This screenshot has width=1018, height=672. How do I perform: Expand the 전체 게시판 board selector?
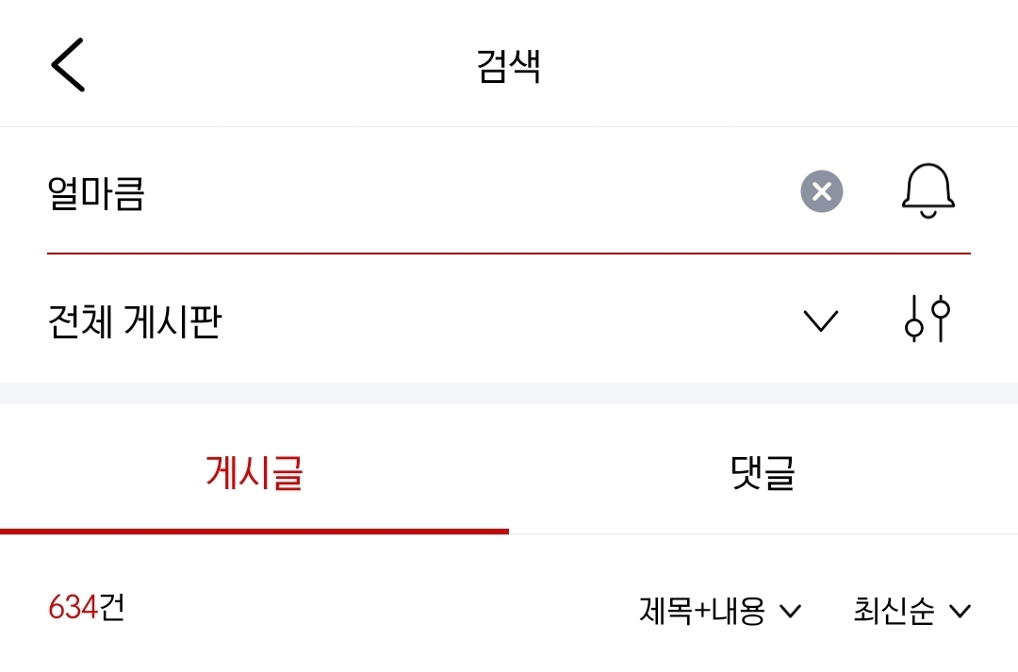click(819, 320)
